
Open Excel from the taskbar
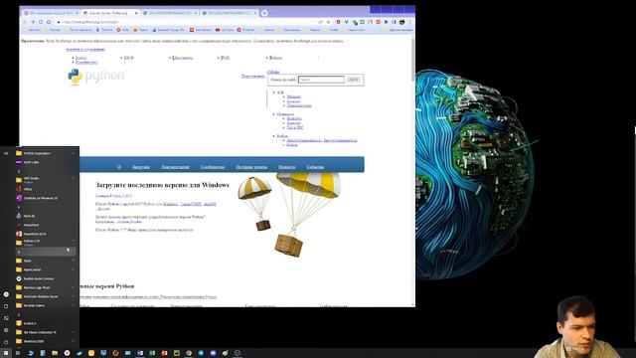pos(152,353)
